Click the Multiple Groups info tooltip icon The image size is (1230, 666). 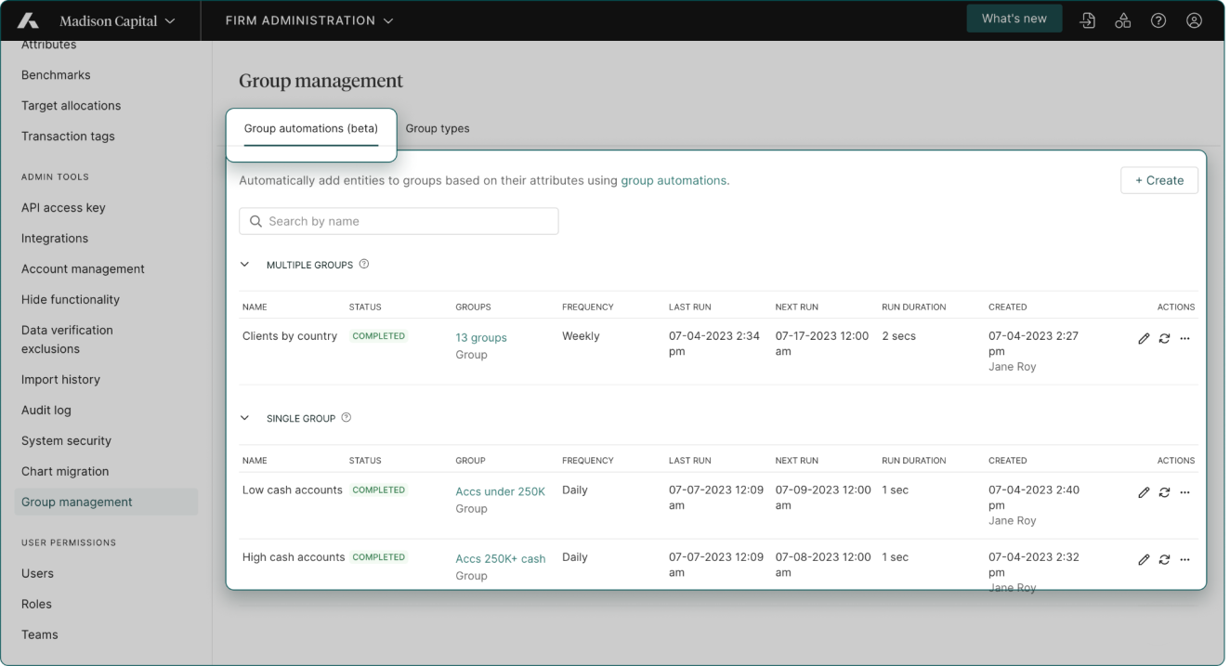[364, 264]
